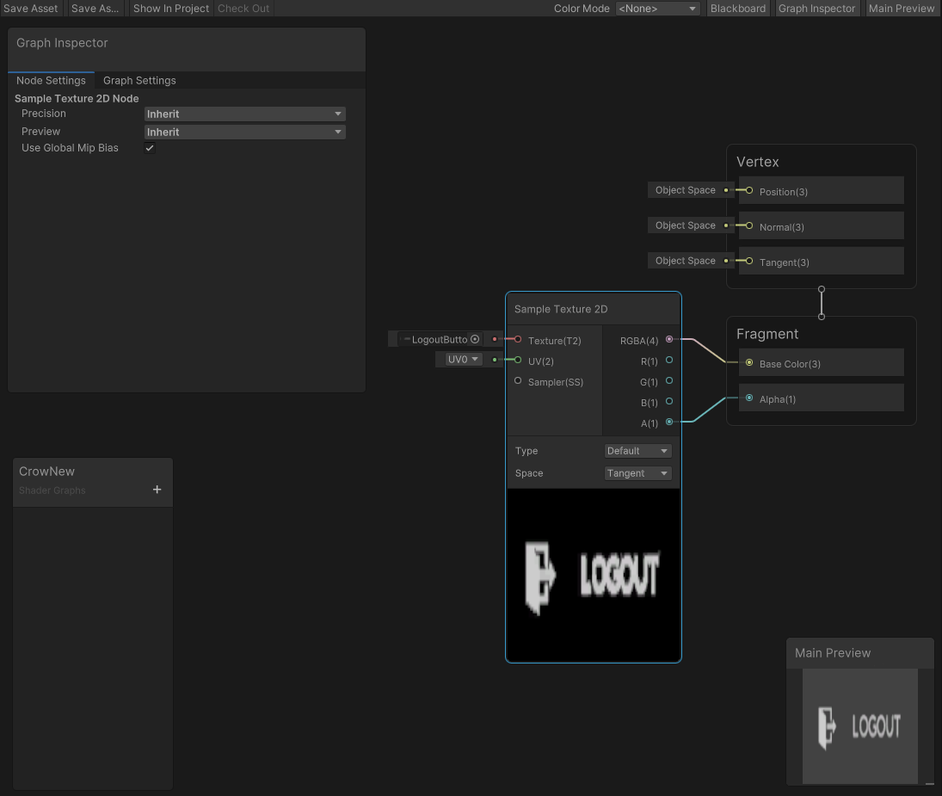Image resolution: width=942 pixels, height=796 pixels.
Task: Open the Precision Inherit dropdown
Action: tap(244, 114)
